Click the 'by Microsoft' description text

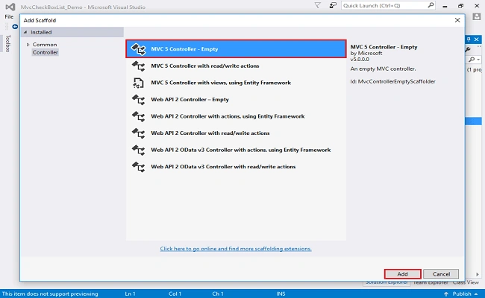click(366, 54)
